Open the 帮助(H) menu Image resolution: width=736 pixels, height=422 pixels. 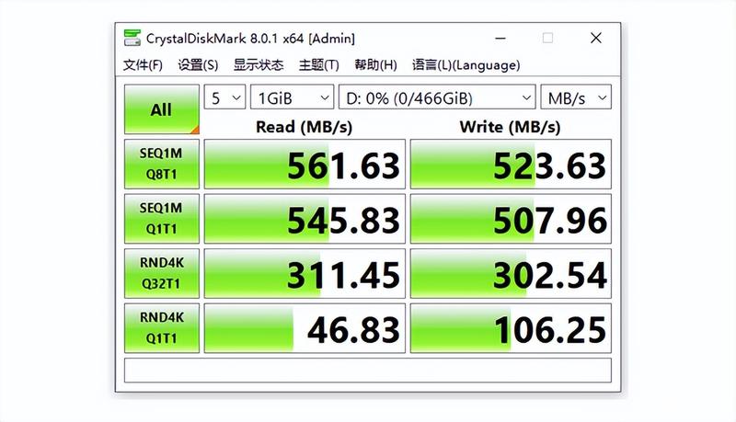tap(375, 64)
